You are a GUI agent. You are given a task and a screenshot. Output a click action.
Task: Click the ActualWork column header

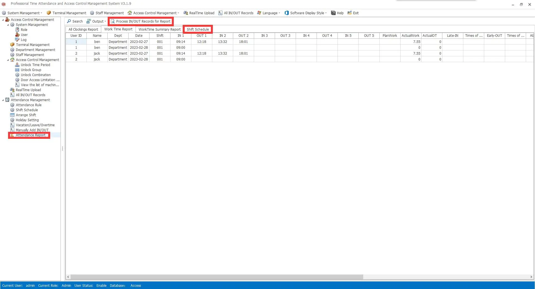(x=410, y=36)
